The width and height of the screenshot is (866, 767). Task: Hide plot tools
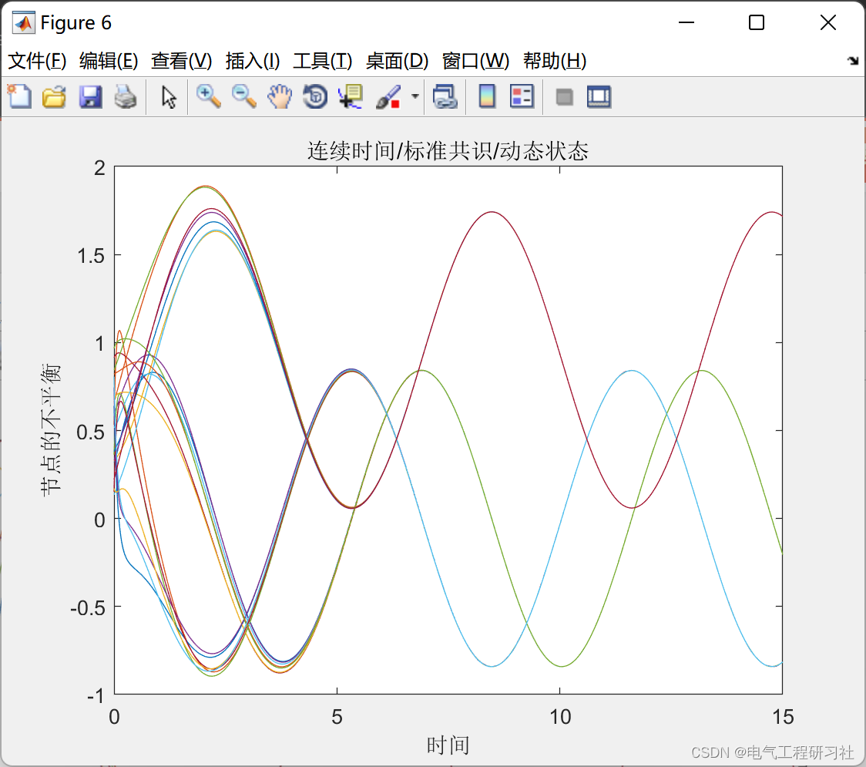click(564, 97)
